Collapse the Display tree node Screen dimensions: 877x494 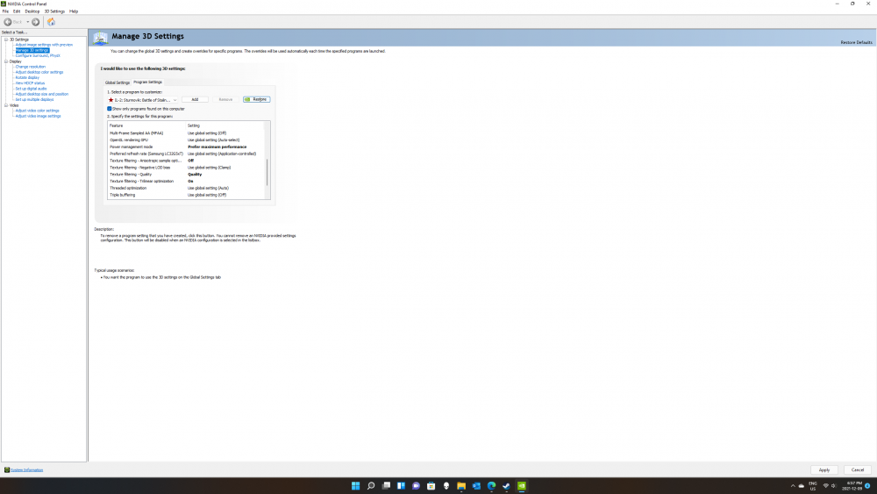point(6,61)
